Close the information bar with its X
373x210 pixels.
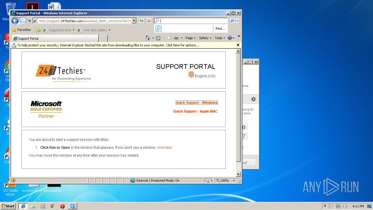pos(238,45)
